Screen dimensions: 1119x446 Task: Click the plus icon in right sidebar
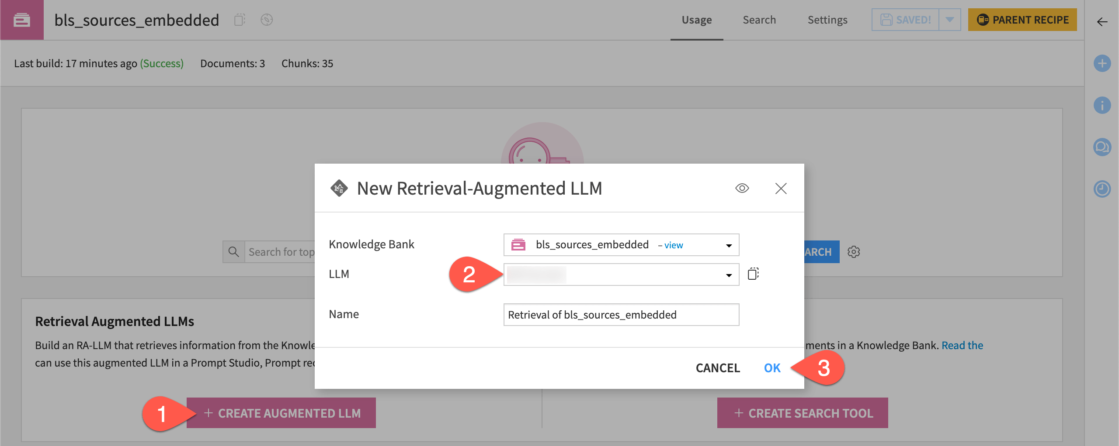(1102, 63)
